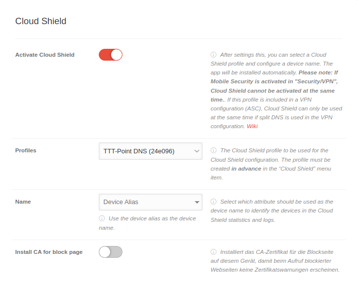358x281 pixels.
Task: Click the bold 'in advance' text in the Profiles help
Action: coord(246,169)
